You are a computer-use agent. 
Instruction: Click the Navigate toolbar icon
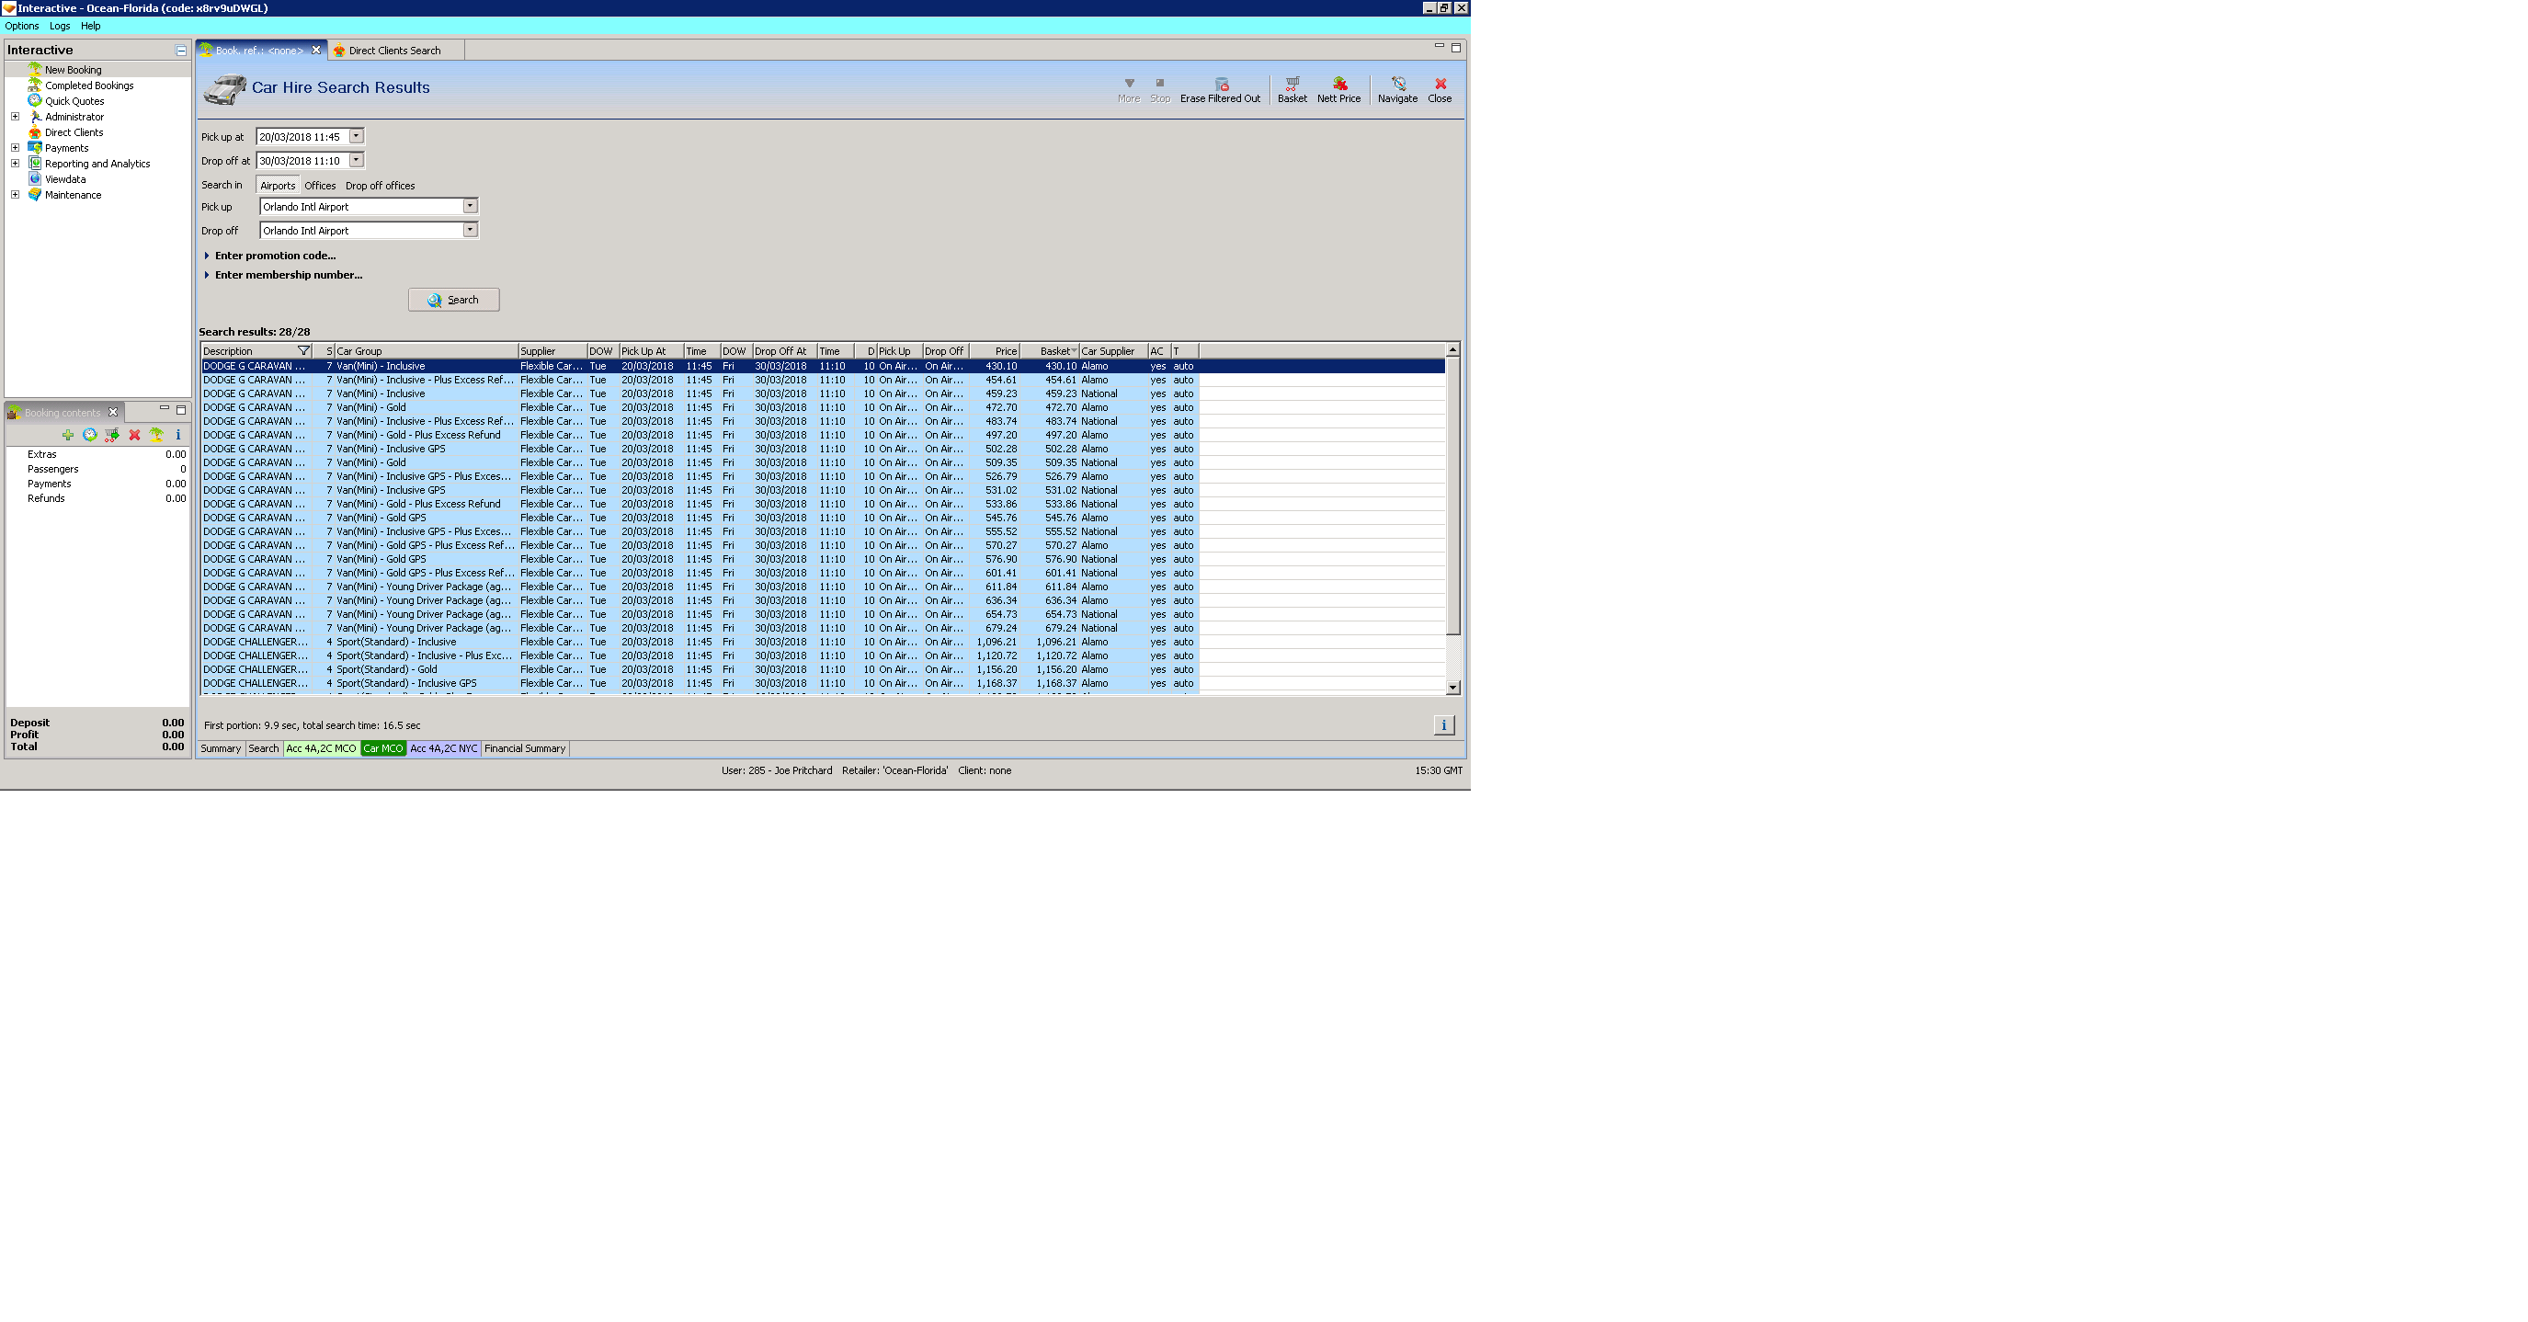click(1397, 85)
